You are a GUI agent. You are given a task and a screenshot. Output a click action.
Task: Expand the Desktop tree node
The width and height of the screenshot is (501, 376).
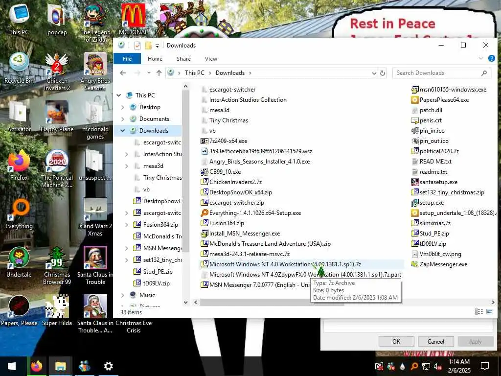pos(123,107)
